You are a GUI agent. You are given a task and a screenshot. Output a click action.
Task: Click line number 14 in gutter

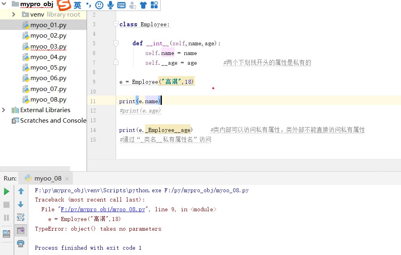pos(93,130)
